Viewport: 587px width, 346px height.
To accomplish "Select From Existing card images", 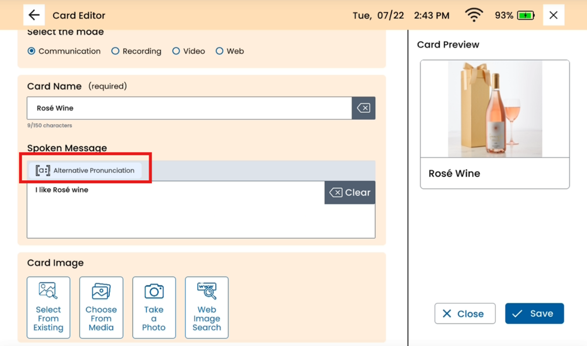I will click(48, 307).
